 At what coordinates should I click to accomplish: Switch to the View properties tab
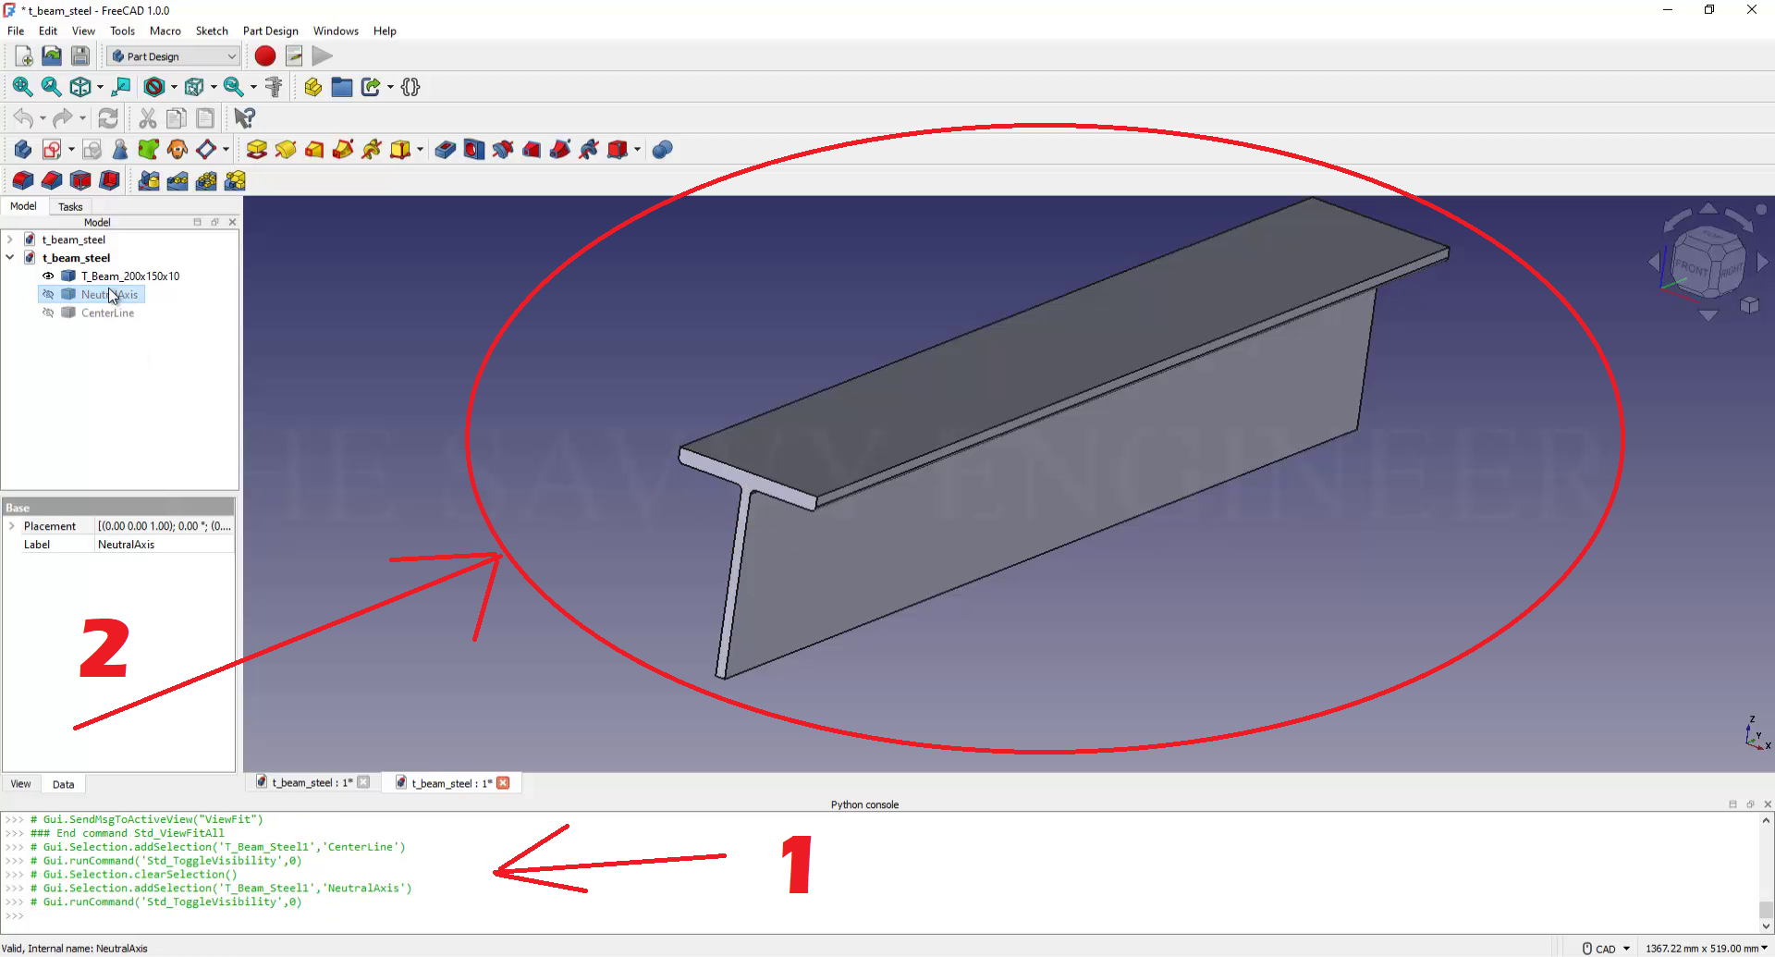point(20,784)
